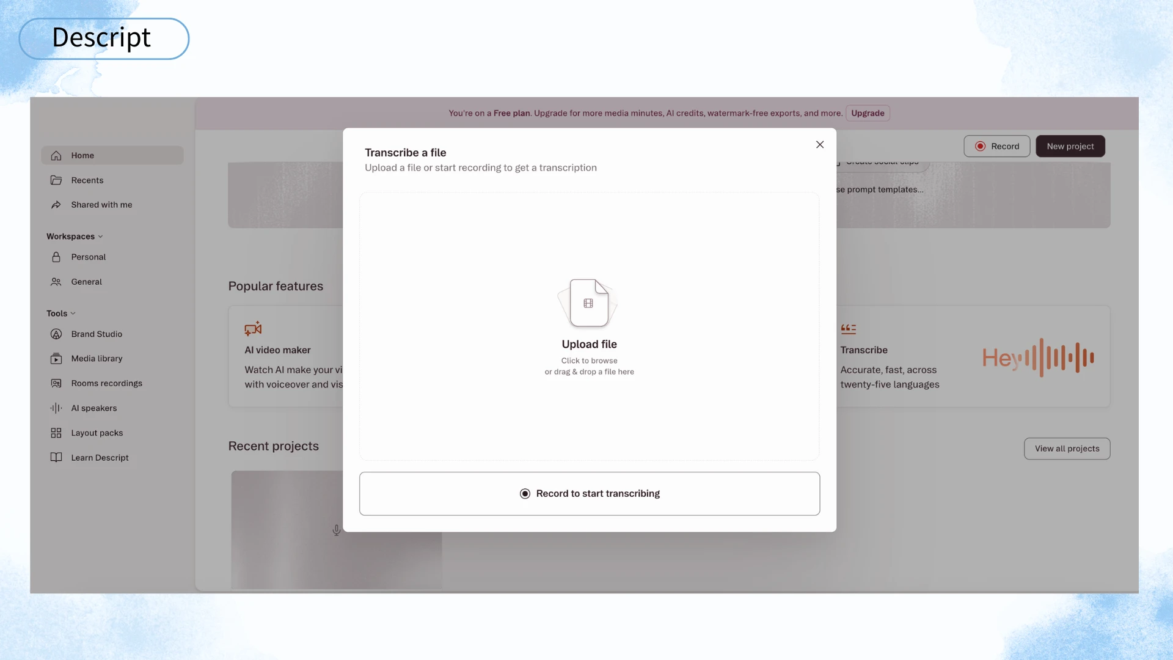Screen dimensions: 1173x660
Task: Select the General workspace label
Action: tap(87, 282)
